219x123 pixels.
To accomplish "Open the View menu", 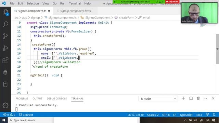I will [x=46, y=3].
